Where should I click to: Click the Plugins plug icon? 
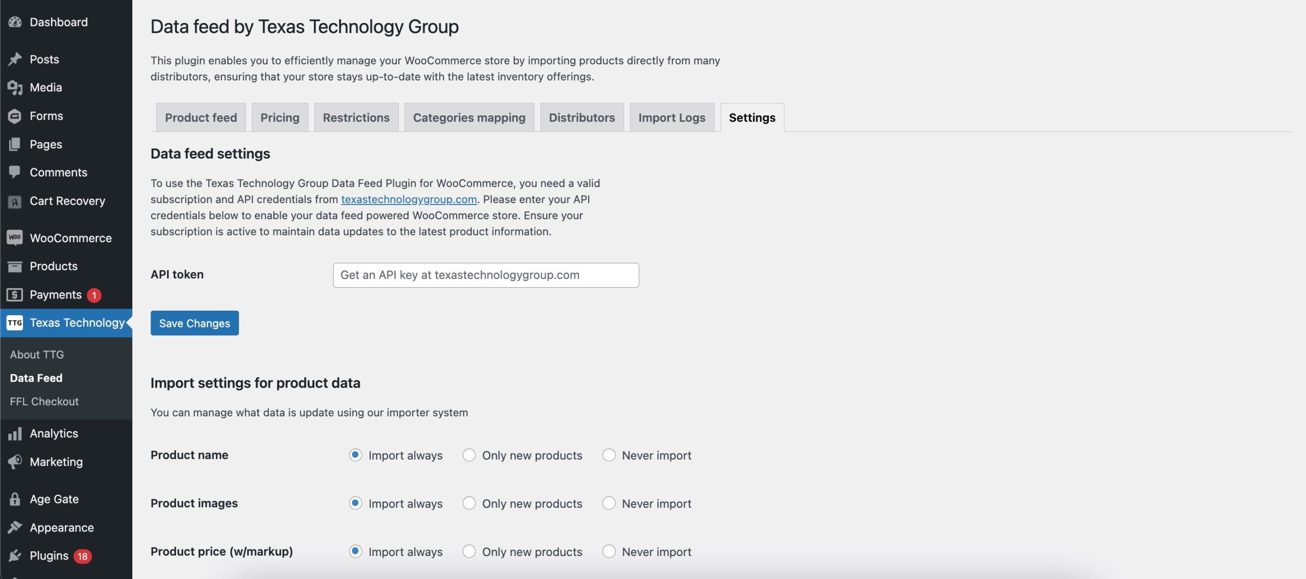click(15, 556)
